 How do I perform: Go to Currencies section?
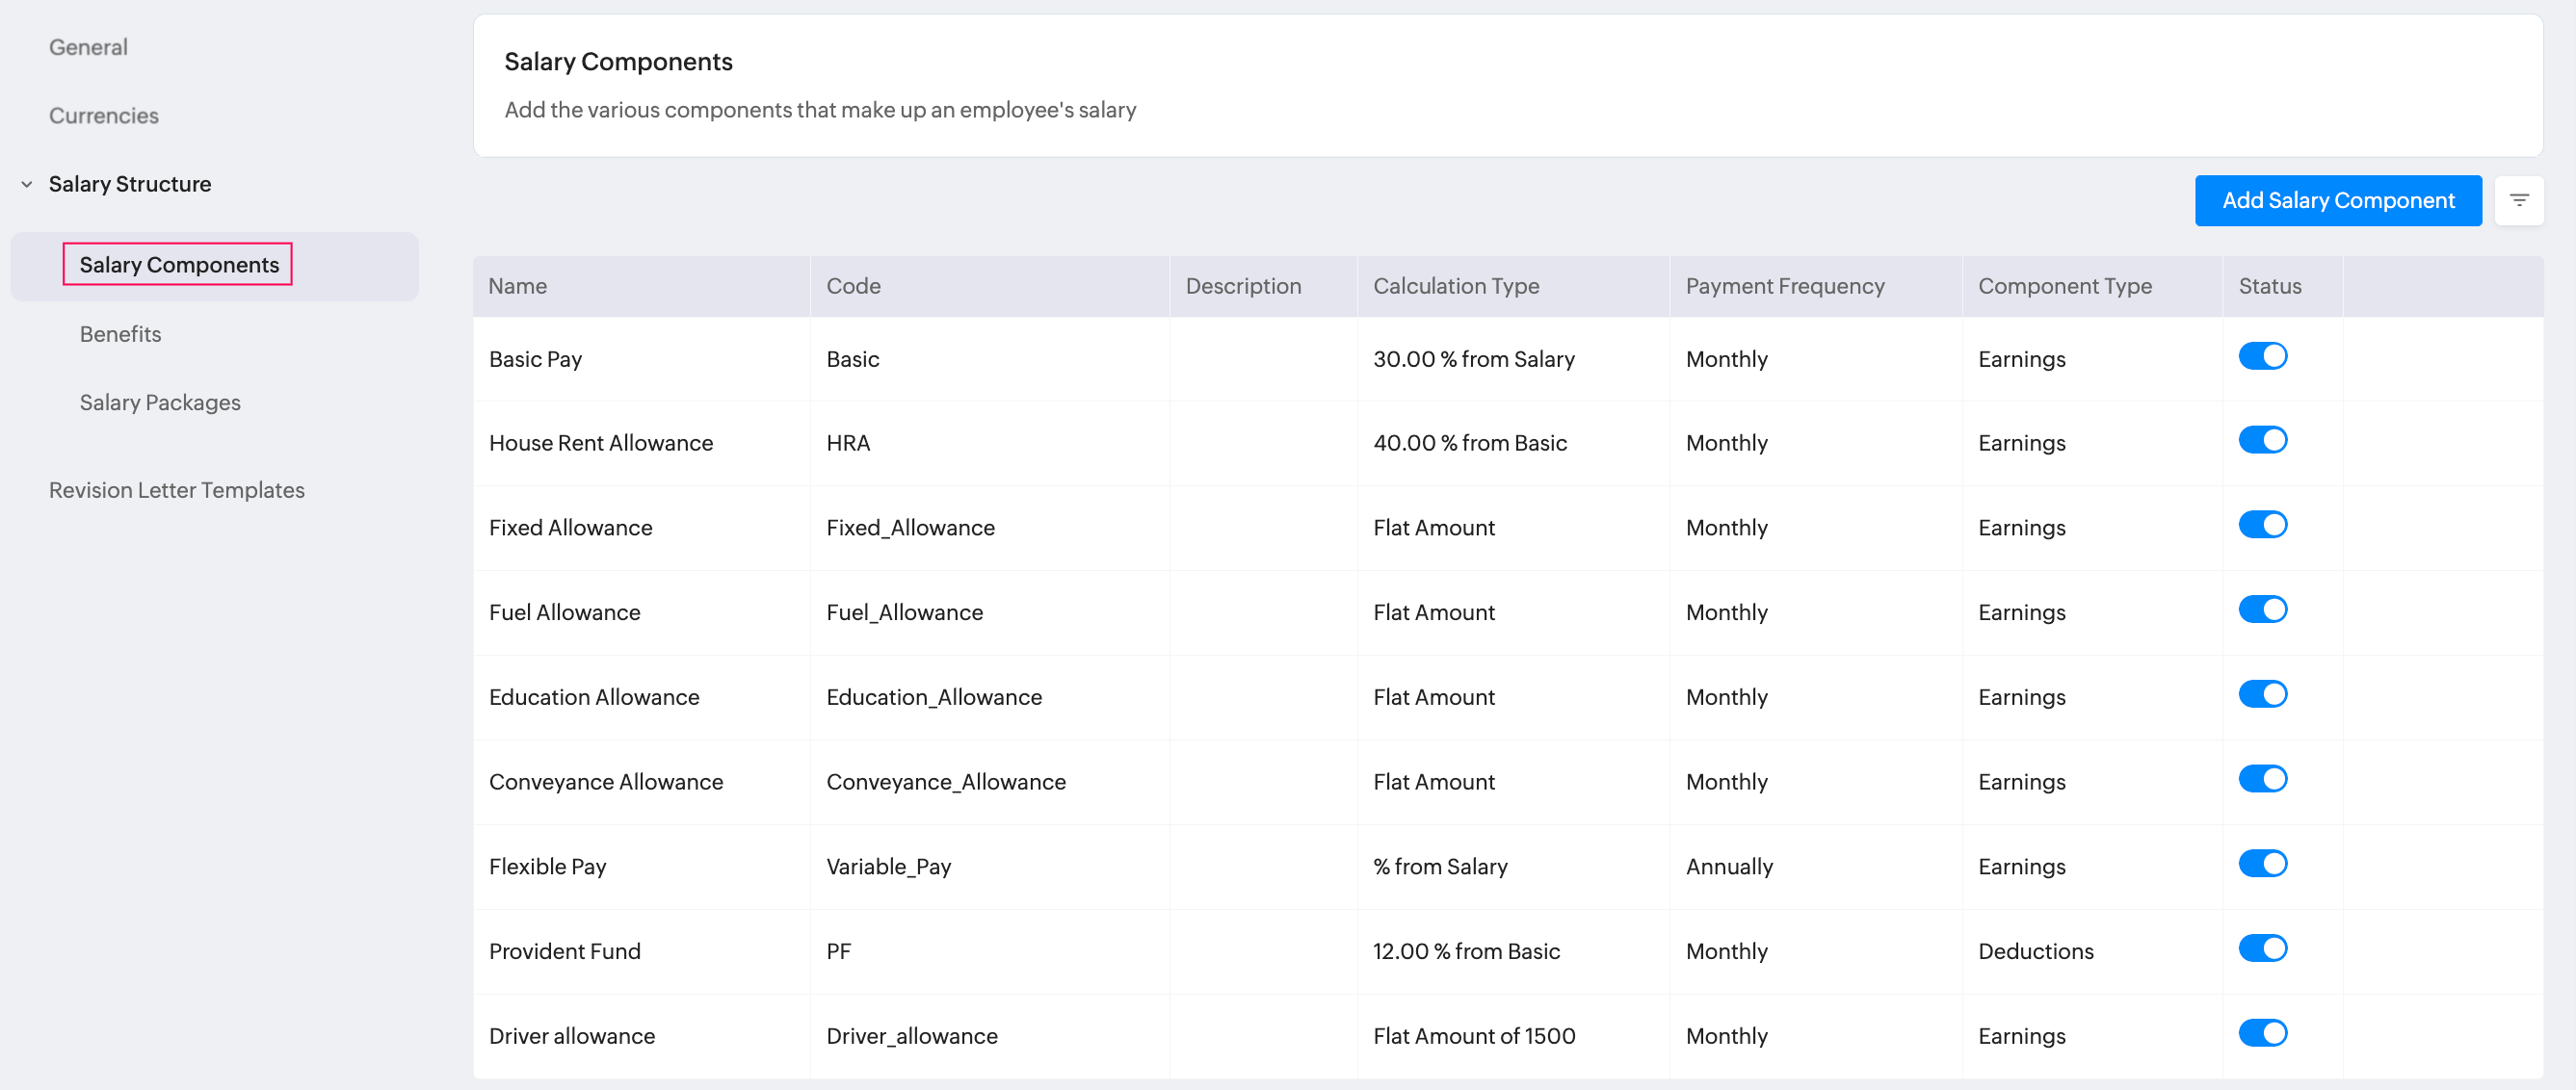(x=104, y=116)
